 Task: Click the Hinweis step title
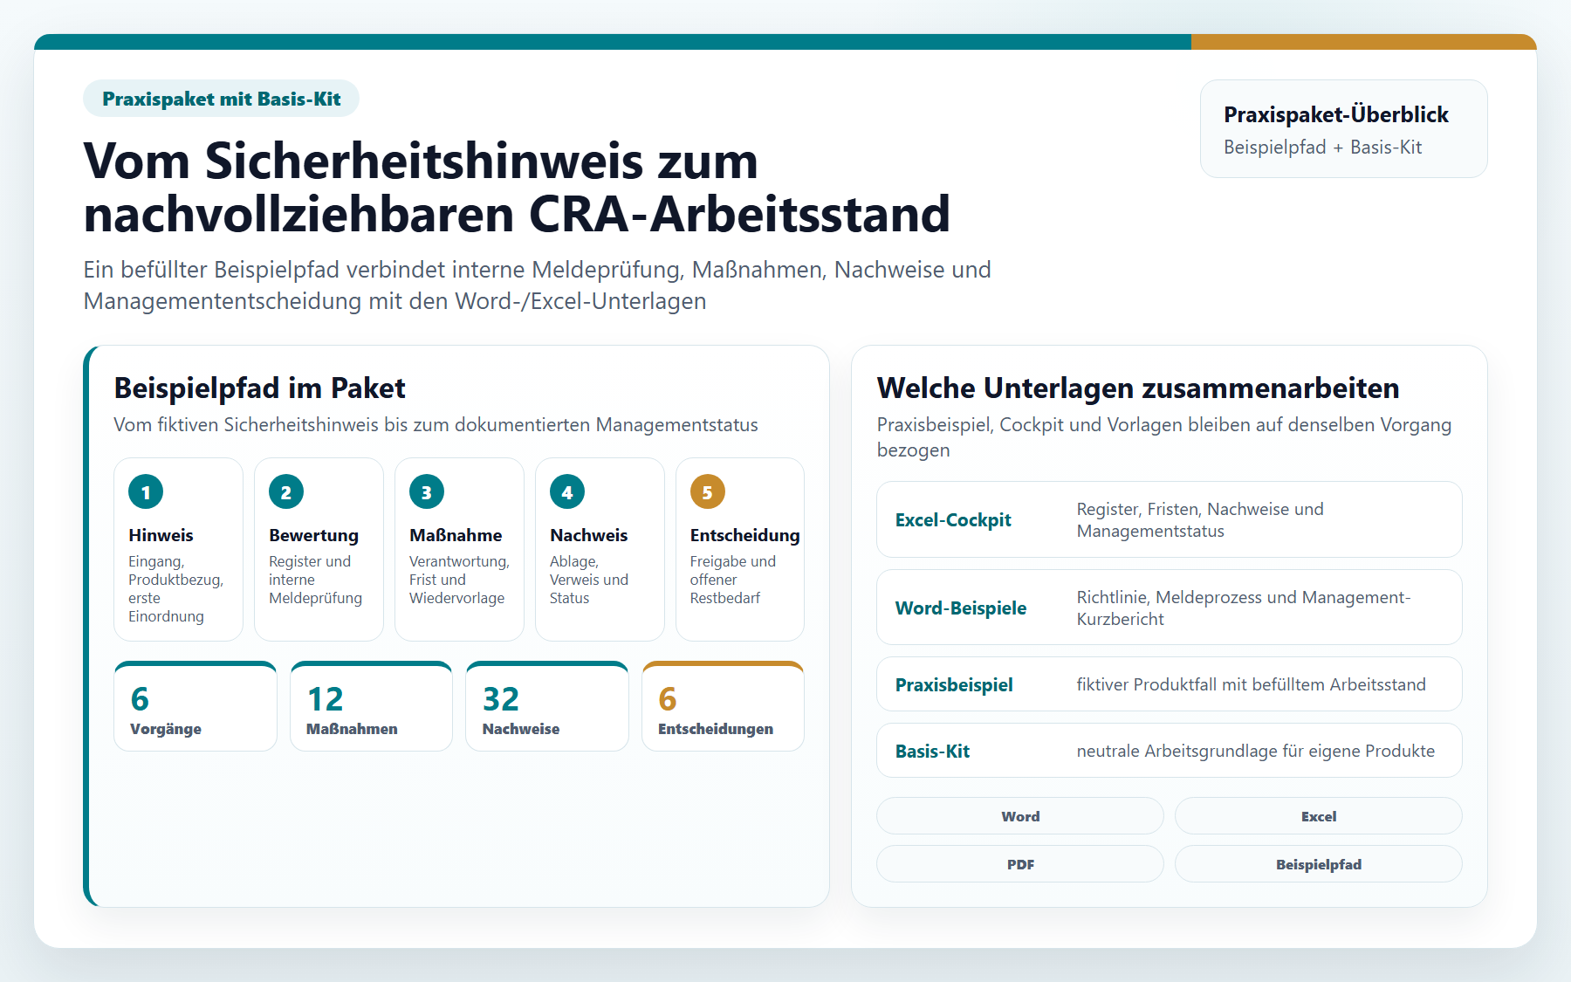coord(161,535)
